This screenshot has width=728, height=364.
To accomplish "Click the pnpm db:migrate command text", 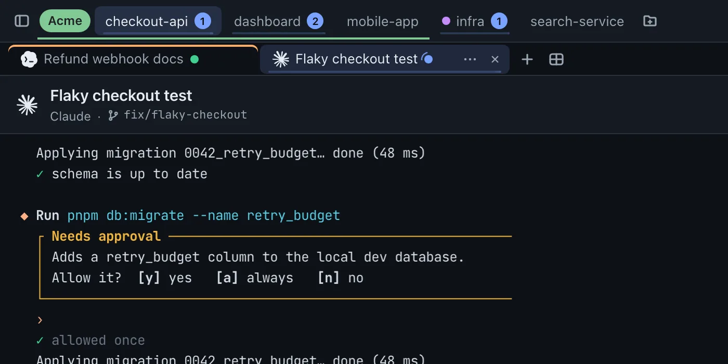I will pos(204,215).
